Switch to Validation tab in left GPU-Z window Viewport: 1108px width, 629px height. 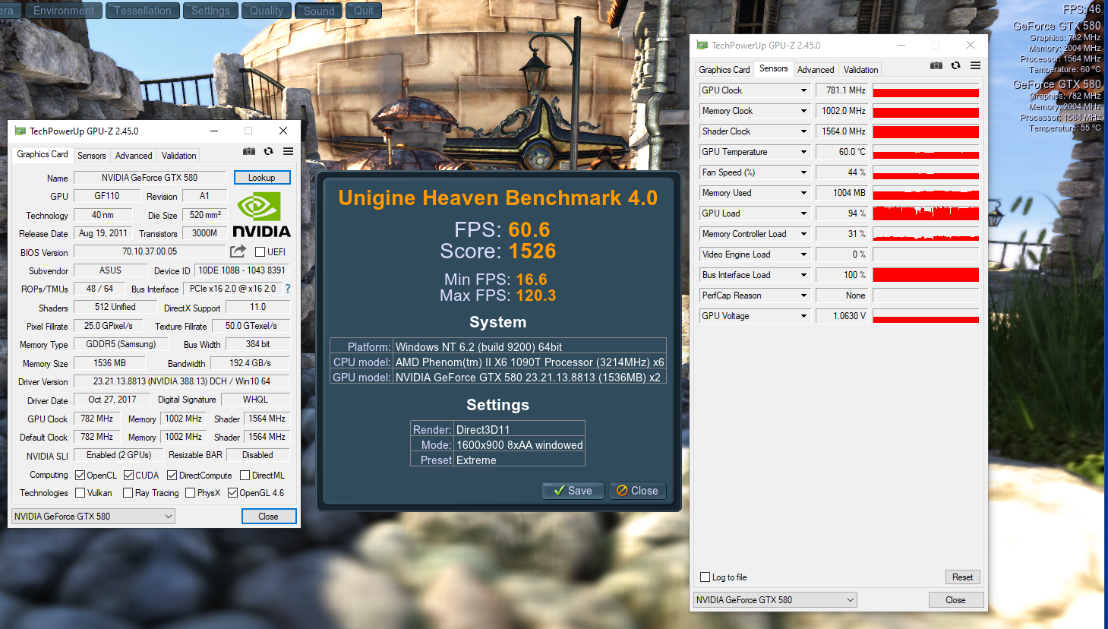(179, 156)
